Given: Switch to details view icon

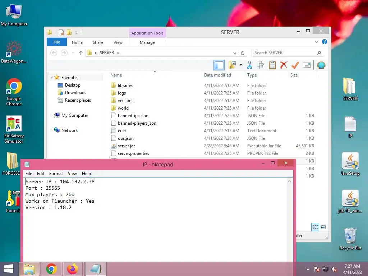Looking at the screenshot, I should coord(315,227).
